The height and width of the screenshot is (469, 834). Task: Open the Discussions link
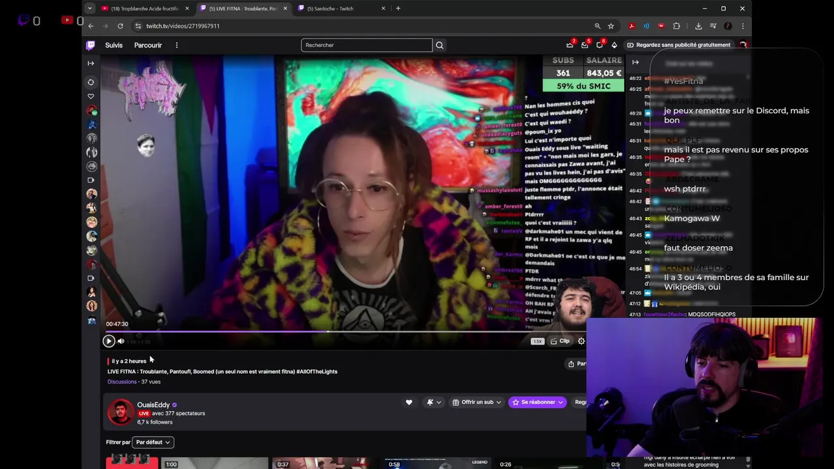click(122, 382)
